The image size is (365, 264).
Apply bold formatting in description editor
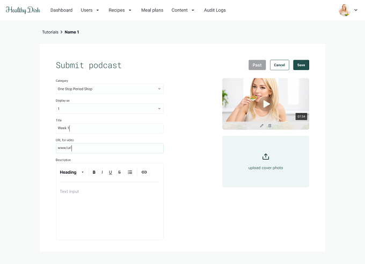click(94, 172)
